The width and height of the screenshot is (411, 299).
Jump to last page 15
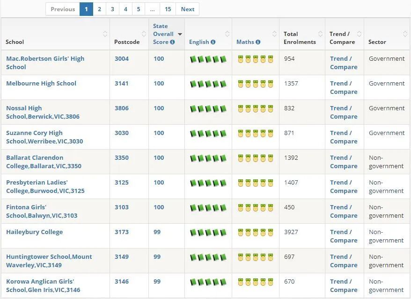click(168, 9)
